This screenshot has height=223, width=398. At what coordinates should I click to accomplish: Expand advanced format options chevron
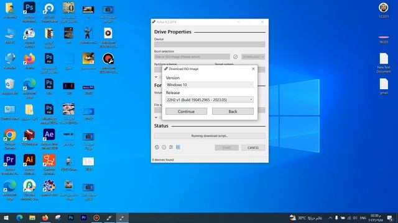click(x=156, y=117)
